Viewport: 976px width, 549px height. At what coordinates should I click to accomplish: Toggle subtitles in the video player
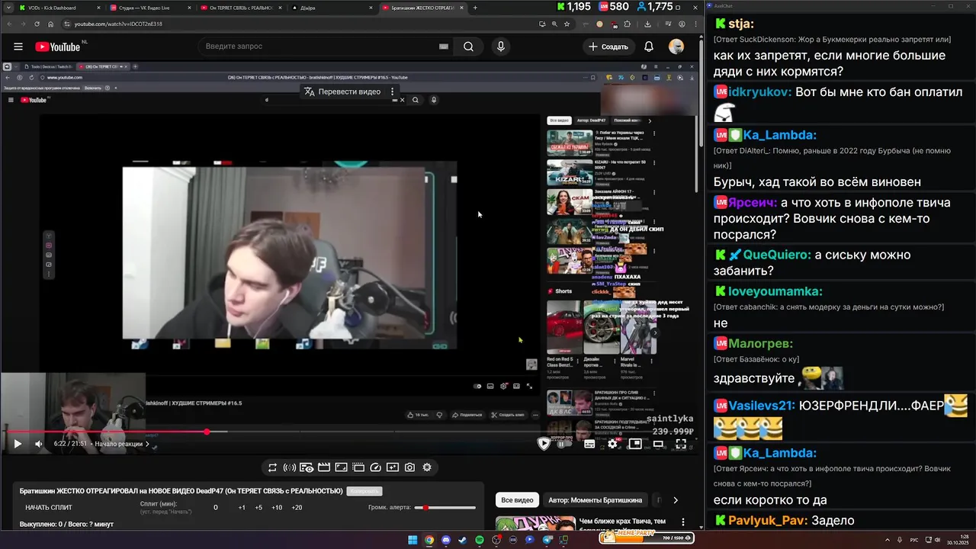coord(589,444)
